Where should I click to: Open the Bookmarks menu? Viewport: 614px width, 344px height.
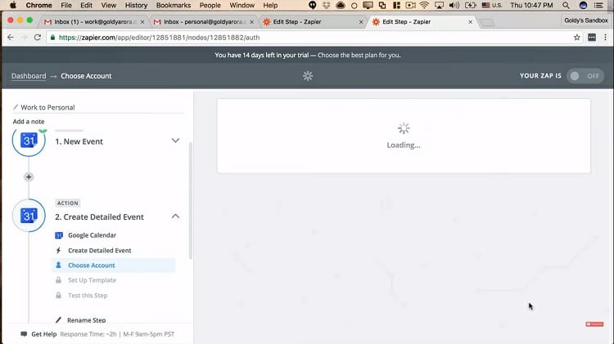tap(174, 5)
